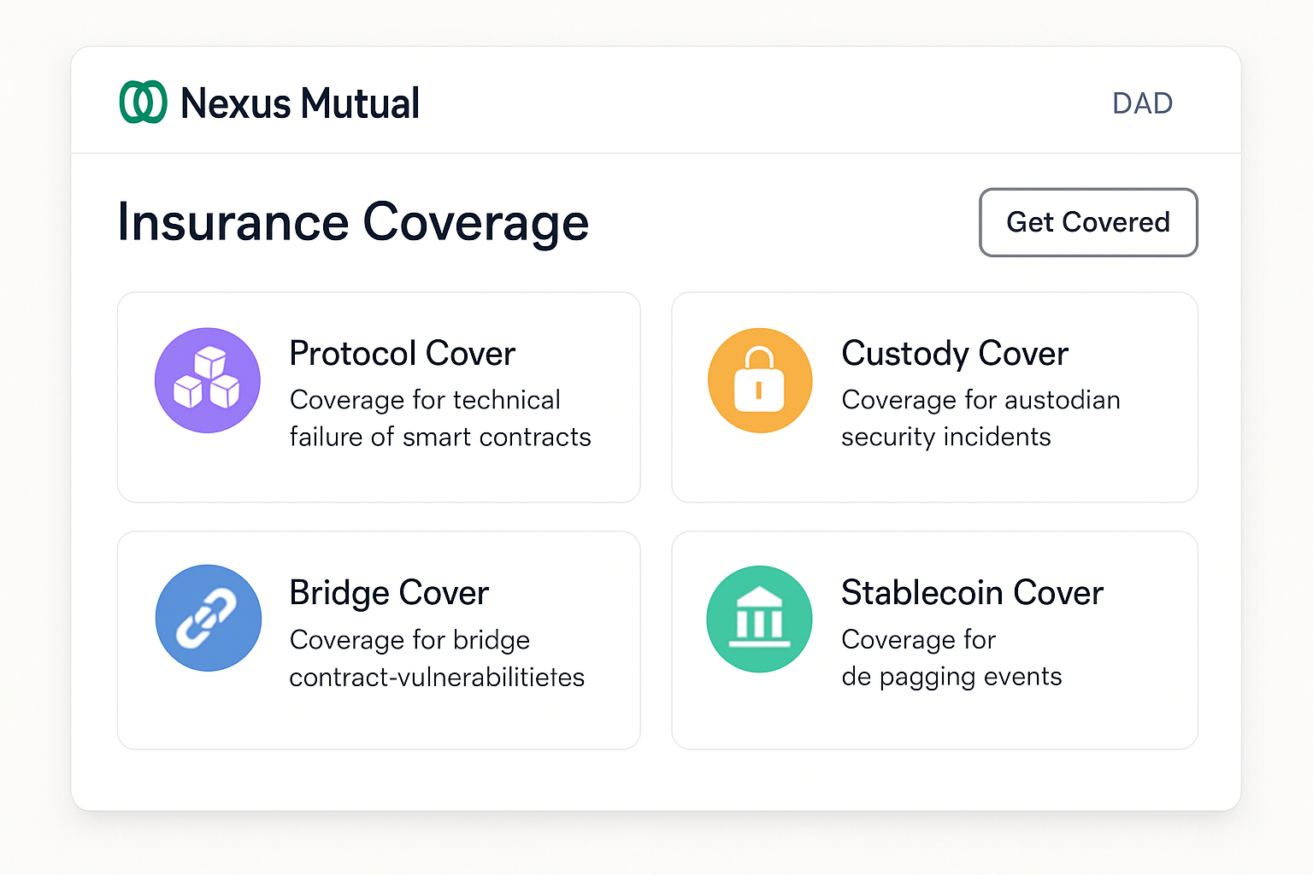Image resolution: width=1313 pixels, height=875 pixels.
Task: Click the bridge contract vulnerabilities description
Action: pyautogui.click(x=437, y=658)
